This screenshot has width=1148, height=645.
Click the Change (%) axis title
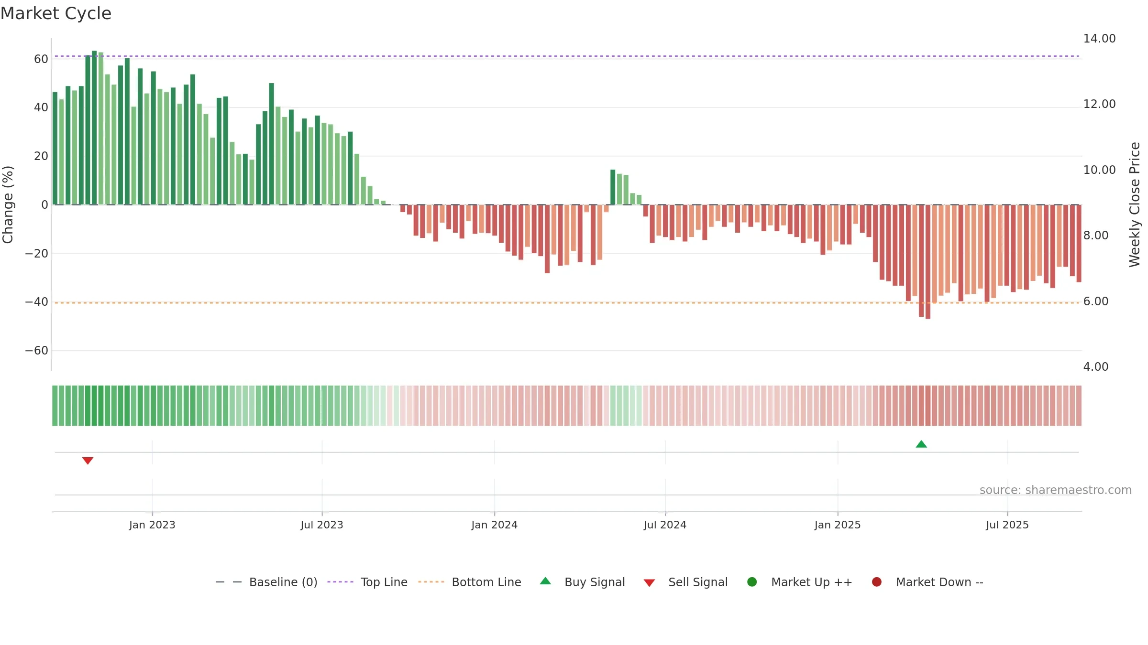coord(8,204)
